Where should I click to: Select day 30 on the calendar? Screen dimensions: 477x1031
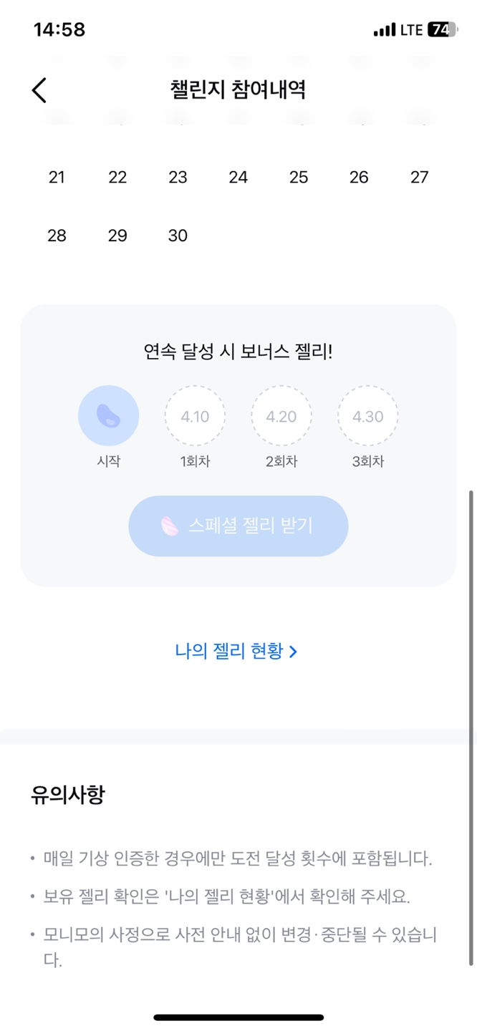(178, 236)
